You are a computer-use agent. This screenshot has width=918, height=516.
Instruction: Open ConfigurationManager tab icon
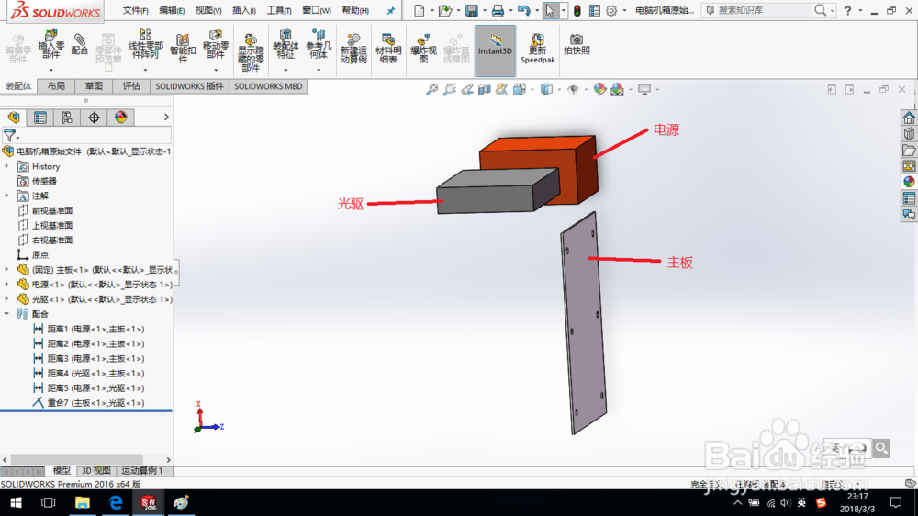coord(67,118)
